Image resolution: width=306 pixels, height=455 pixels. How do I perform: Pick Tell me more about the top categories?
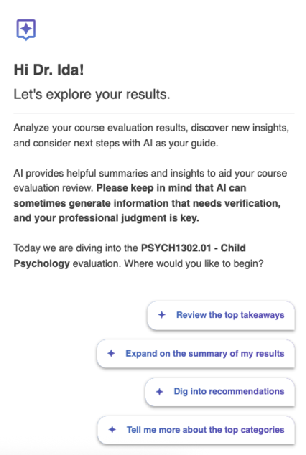pyautogui.click(x=196, y=430)
